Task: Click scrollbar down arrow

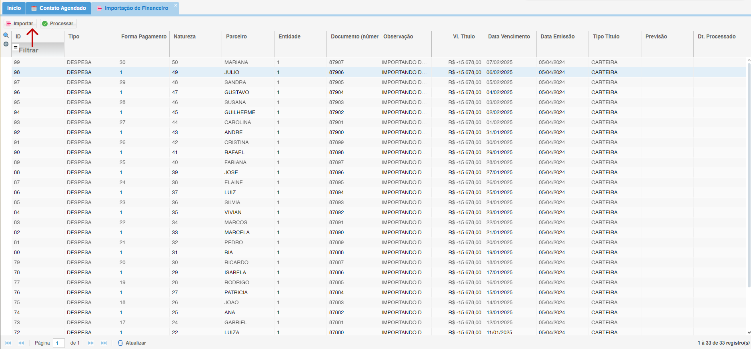Action: pos(749,332)
